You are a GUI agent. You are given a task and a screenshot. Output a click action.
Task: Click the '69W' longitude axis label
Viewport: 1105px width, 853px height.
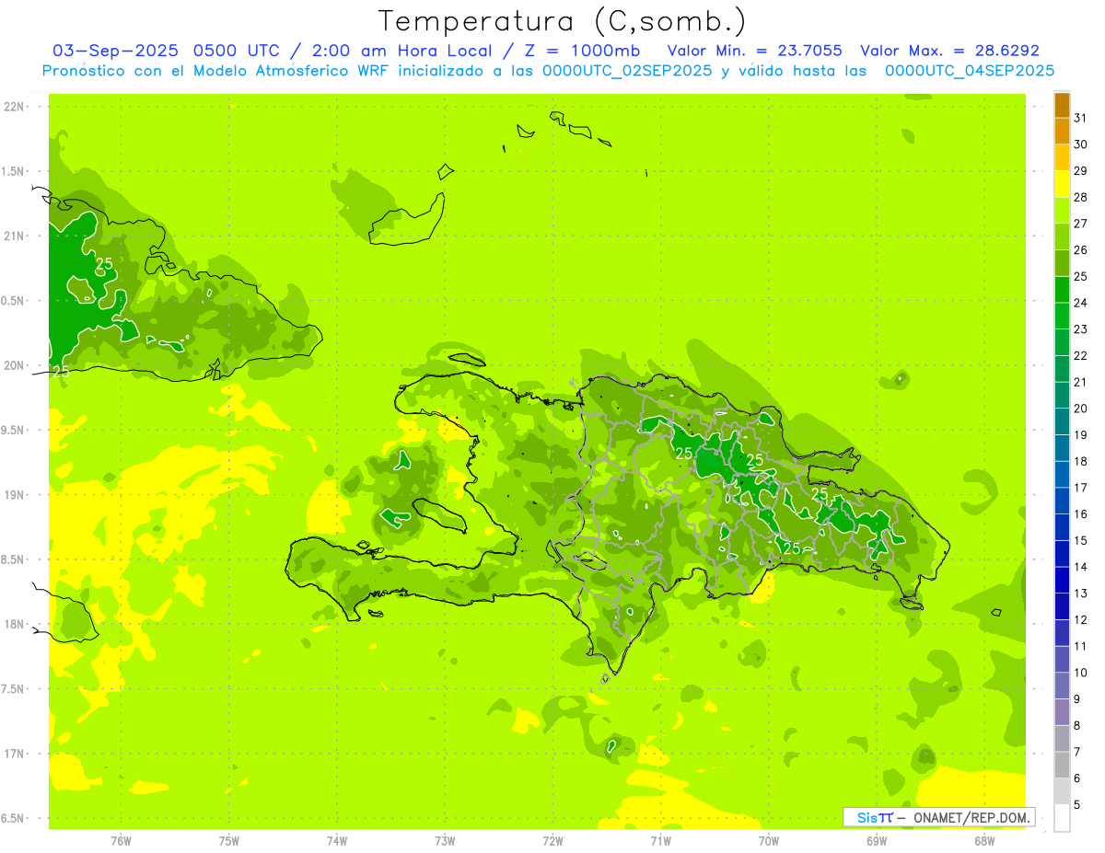[x=877, y=841]
